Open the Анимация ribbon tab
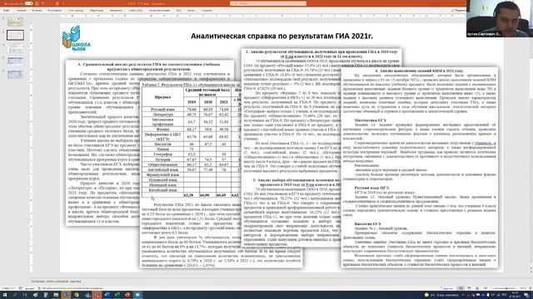 click(116, 11)
